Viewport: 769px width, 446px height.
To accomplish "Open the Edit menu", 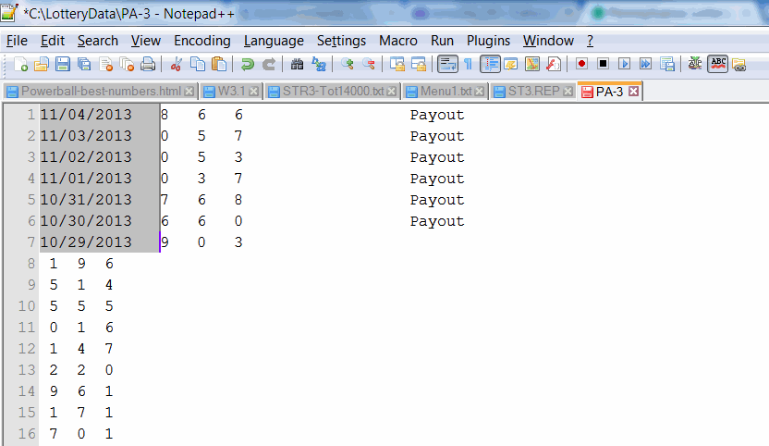I will tap(53, 41).
